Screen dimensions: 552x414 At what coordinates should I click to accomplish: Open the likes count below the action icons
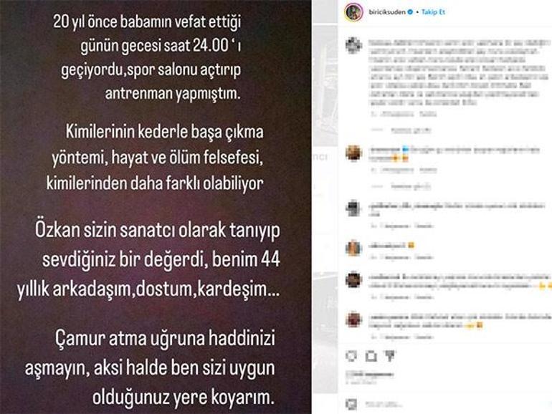pos(370,375)
